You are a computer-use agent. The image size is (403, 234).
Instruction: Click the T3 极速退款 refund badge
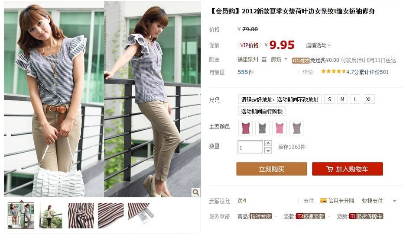tap(310, 216)
